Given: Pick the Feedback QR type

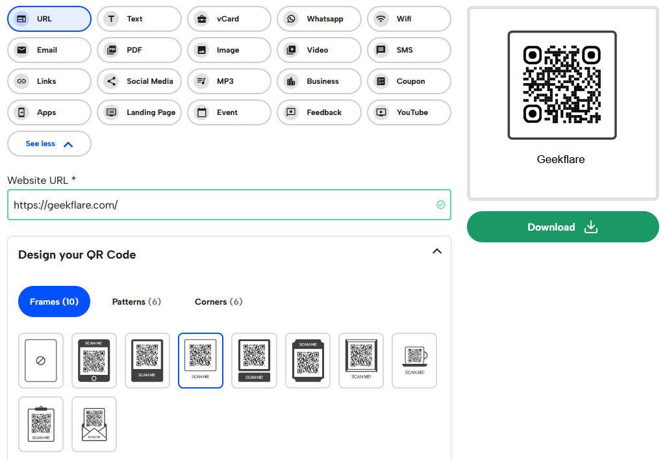Looking at the screenshot, I should [319, 112].
